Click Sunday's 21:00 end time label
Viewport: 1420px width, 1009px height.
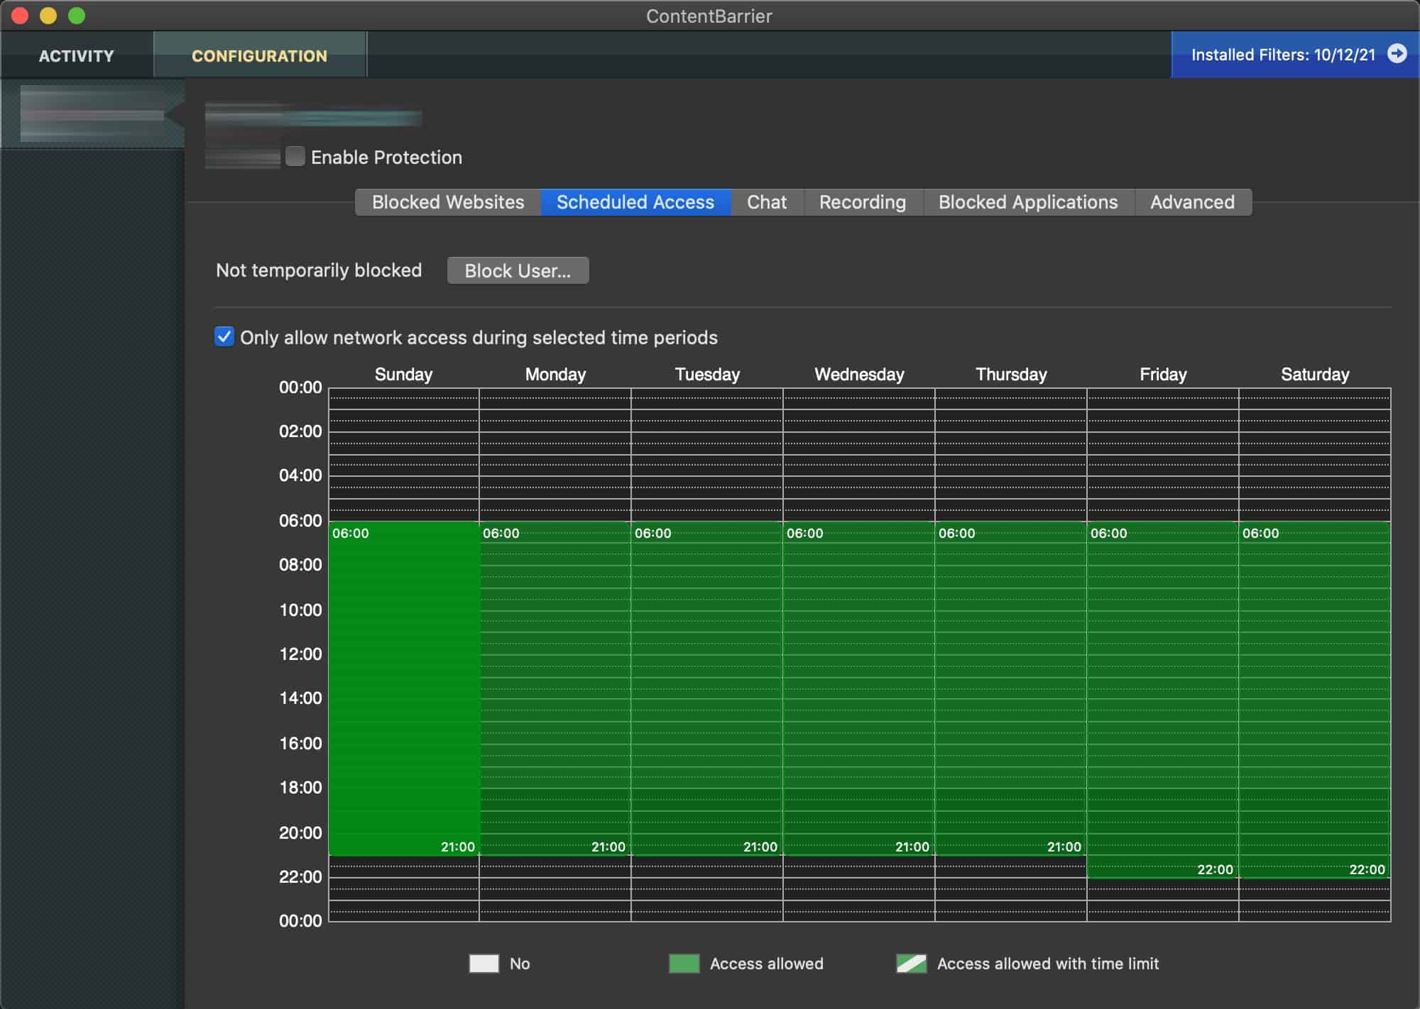click(x=458, y=847)
